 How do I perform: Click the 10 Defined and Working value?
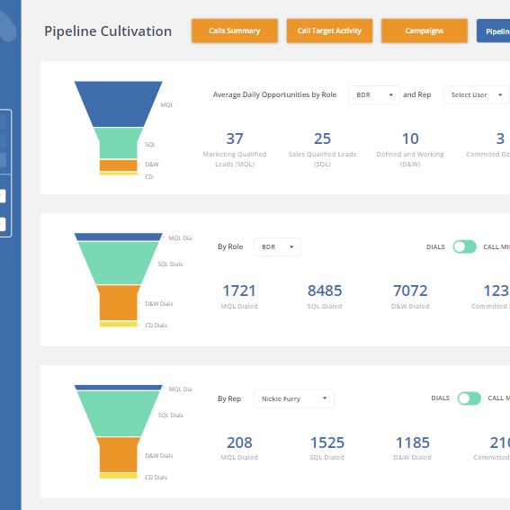point(410,139)
